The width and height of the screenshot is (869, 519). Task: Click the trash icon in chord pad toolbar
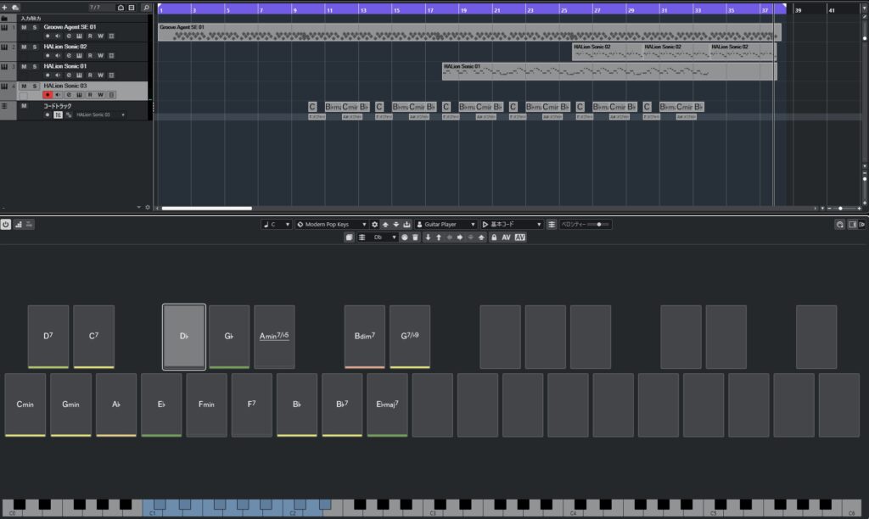click(415, 237)
